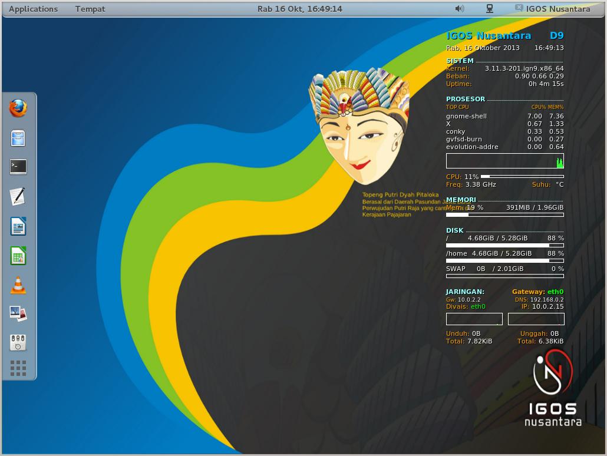Open the Tempat places menu
This screenshot has height=456, width=607.
[x=90, y=9]
